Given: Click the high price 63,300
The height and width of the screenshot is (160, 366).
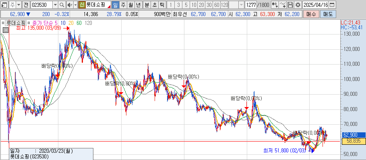Looking at the screenshot, I should 267,14.
